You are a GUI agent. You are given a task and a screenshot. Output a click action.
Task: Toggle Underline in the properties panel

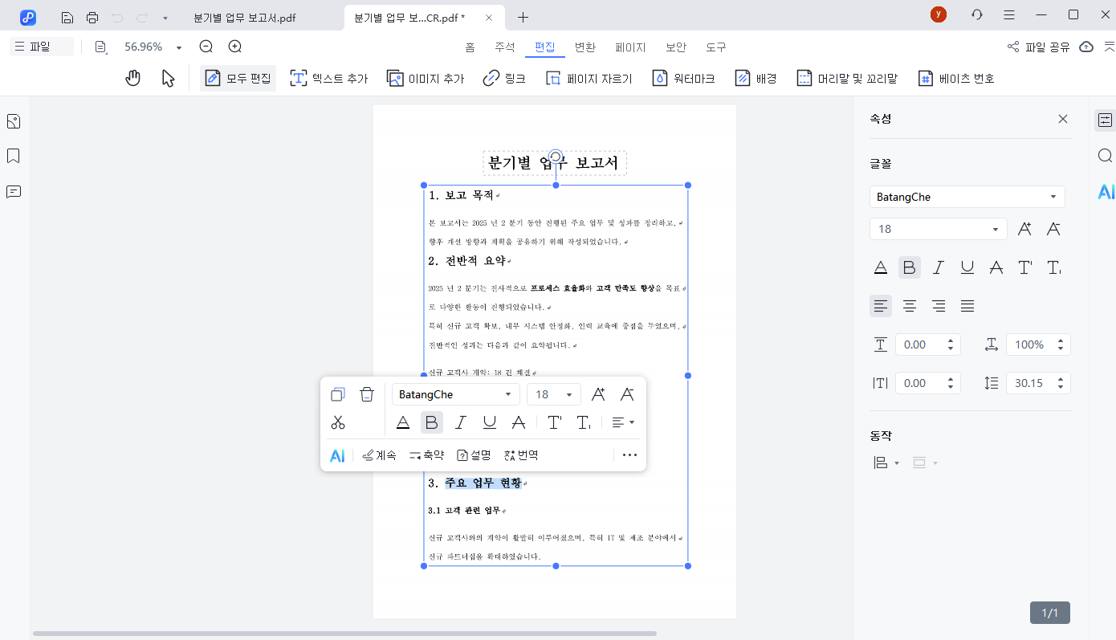967,267
